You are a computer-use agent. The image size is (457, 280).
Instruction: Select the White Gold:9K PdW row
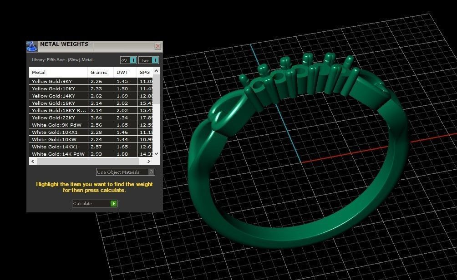91,125
